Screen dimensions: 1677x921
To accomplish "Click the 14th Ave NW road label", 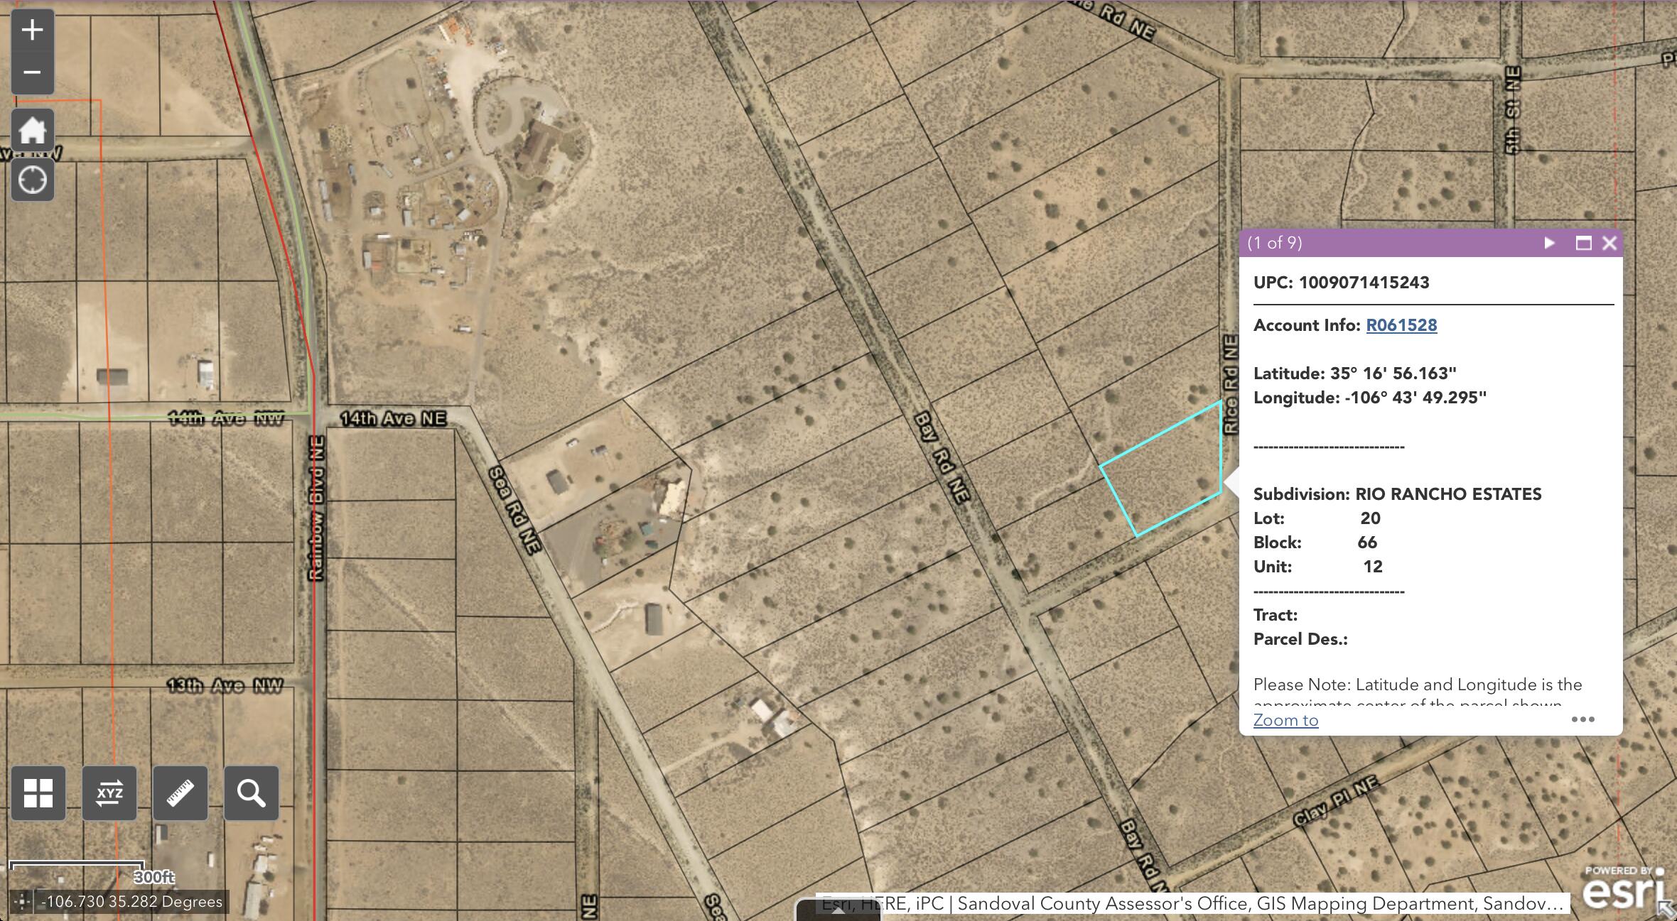I will [226, 418].
